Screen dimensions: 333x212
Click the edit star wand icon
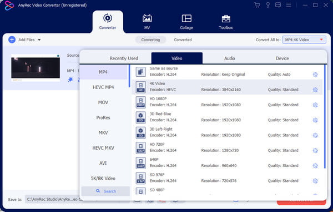click(70, 80)
